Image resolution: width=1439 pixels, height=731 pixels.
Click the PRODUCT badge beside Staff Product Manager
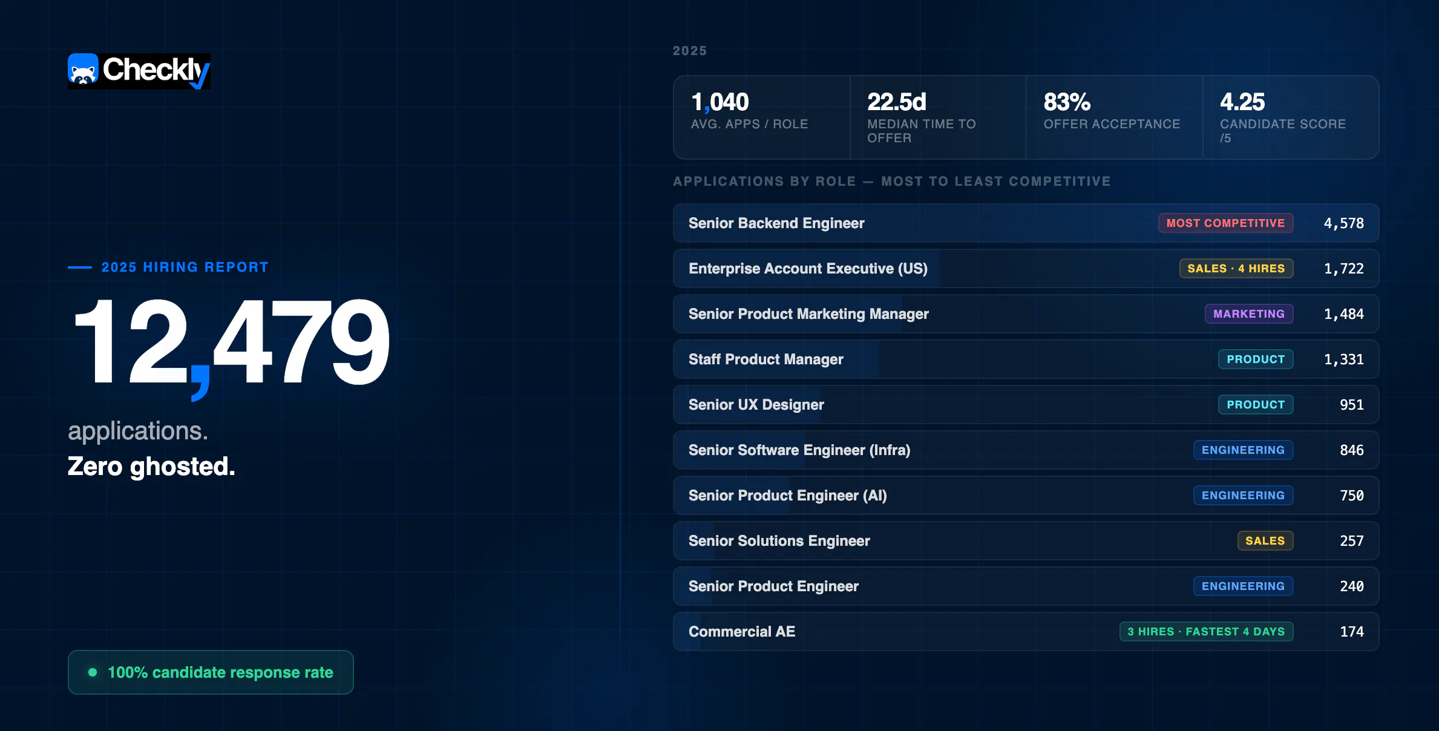point(1256,359)
